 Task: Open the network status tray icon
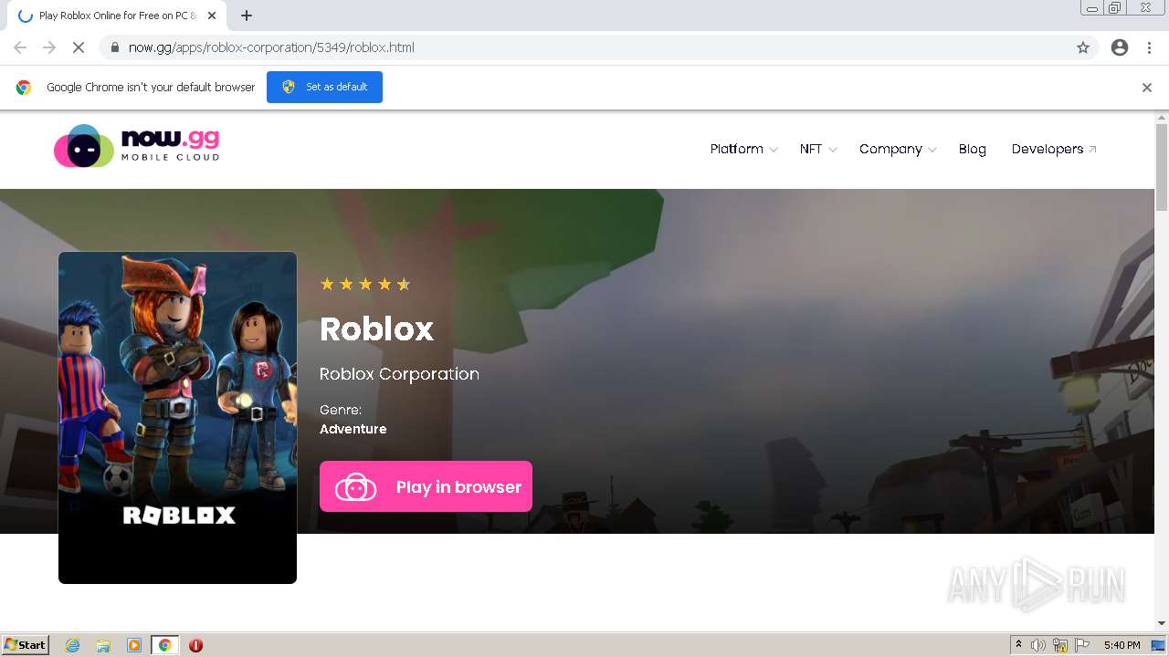click(x=1060, y=645)
